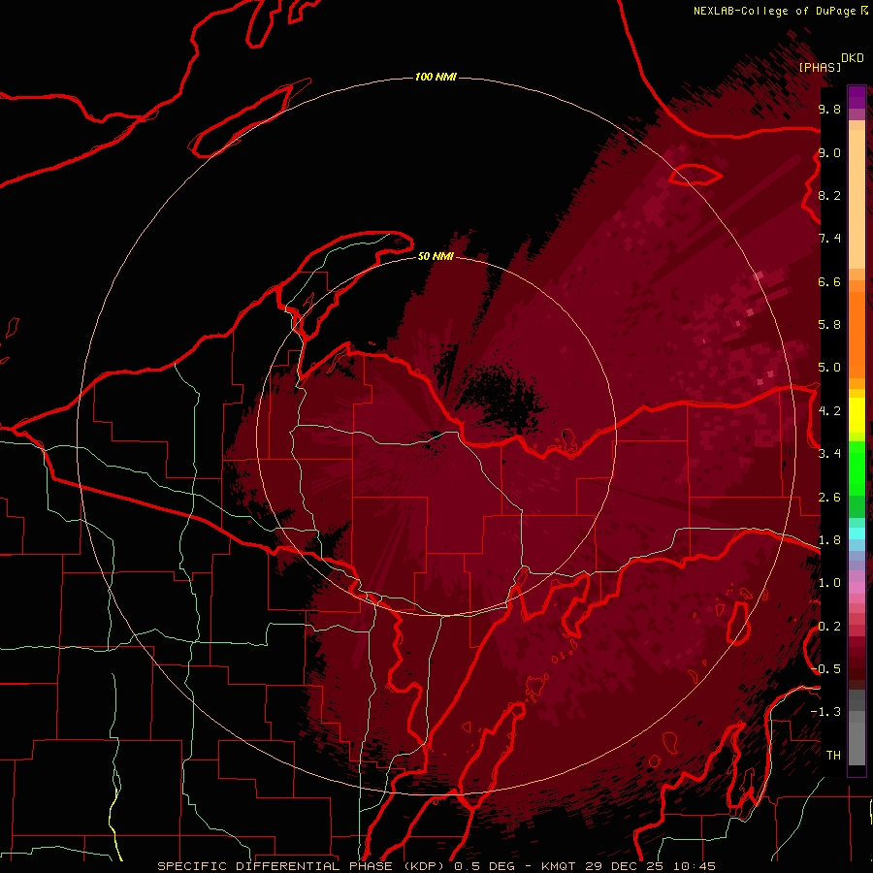
Task: Click the 0.2 scale value
Action: click(829, 627)
